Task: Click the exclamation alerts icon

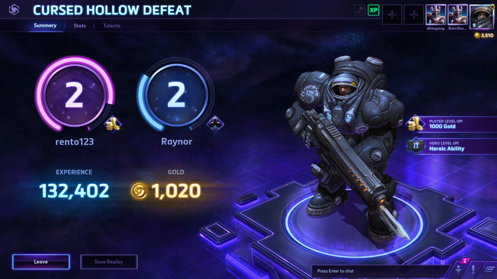Action: [473, 269]
